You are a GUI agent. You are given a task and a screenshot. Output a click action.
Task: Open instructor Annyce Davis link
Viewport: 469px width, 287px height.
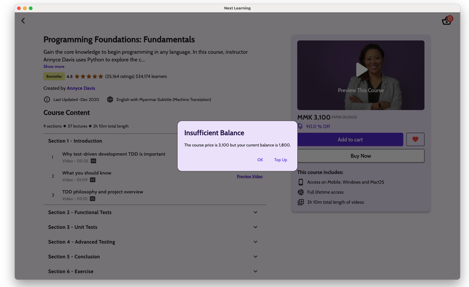pyautogui.click(x=81, y=88)
